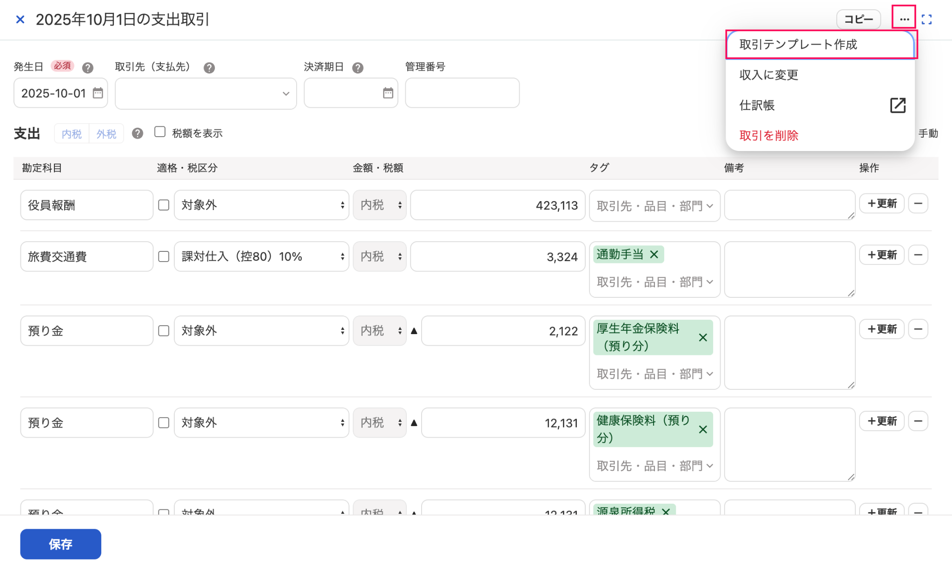Select 取引テンプレート作成 from the menu
The image size is (952, 572).
821,45
